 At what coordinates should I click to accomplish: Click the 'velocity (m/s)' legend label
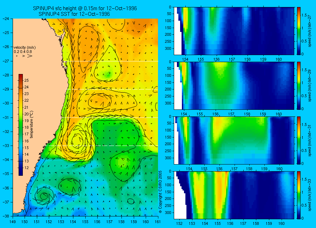25,48
